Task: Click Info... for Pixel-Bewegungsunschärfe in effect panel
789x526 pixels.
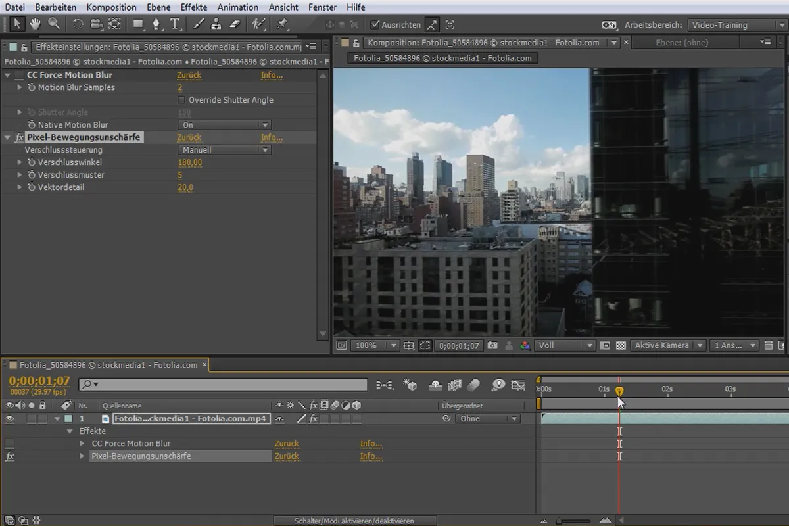Action: (272, 137)
